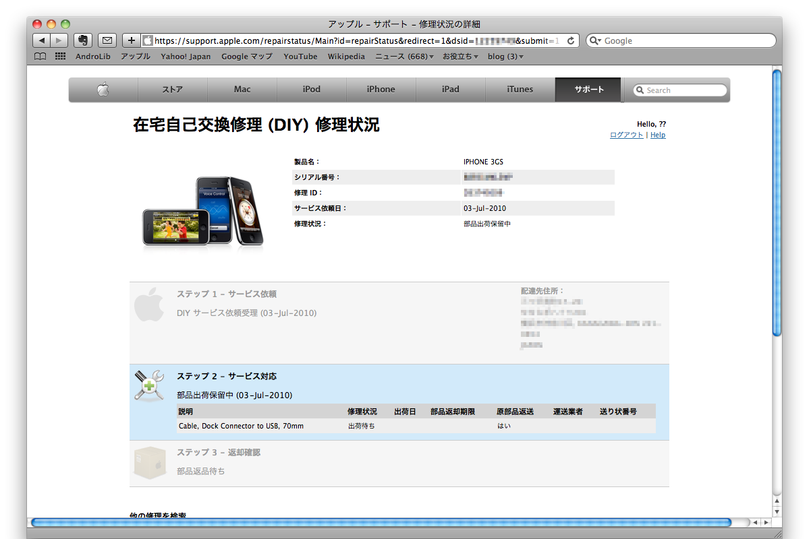809x539 pixels.
Task: Click the 出荷日 column header
Action: pos(405,411)
